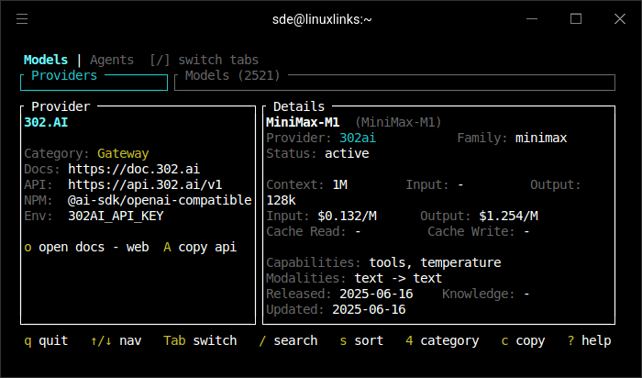Focus the Providers search panel
Screen dimensions: 642x378
point(94,83)
